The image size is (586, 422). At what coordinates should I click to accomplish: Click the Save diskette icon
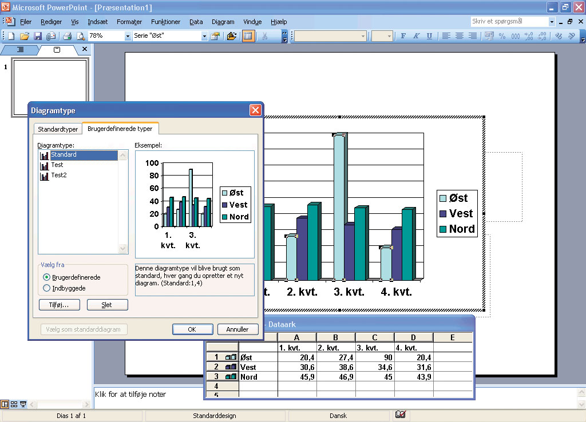click(x=38, y=36)
